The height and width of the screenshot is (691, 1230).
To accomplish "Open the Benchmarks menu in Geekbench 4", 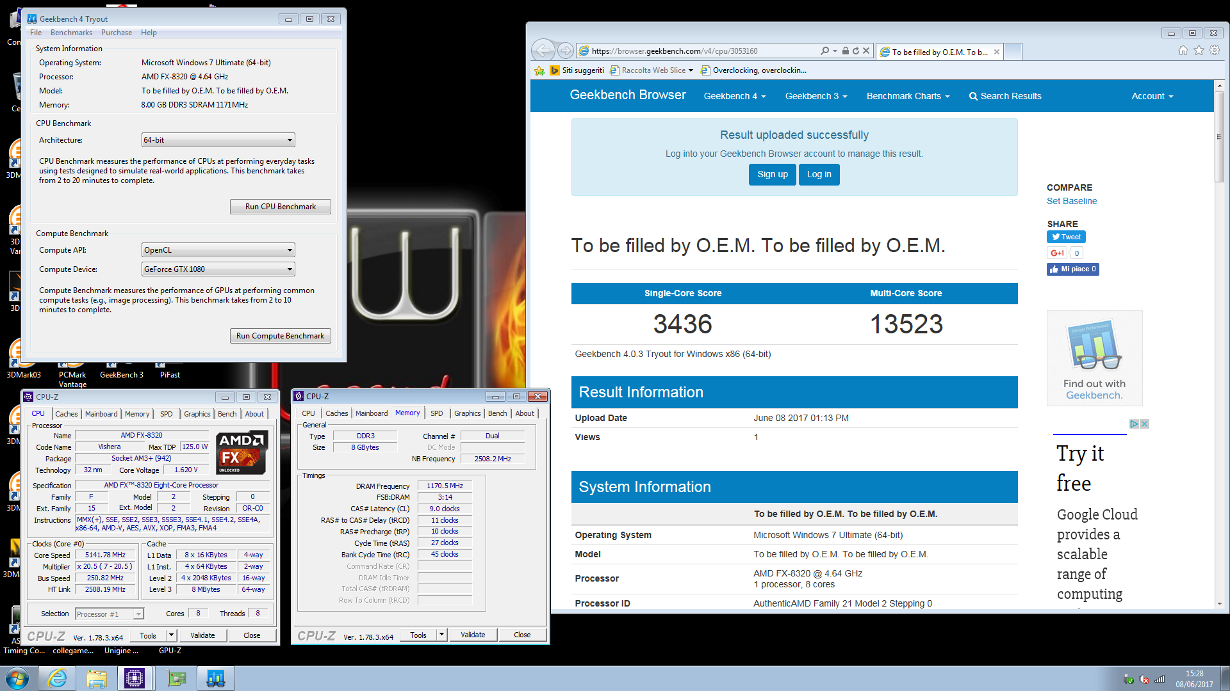I will coord(71,33).
